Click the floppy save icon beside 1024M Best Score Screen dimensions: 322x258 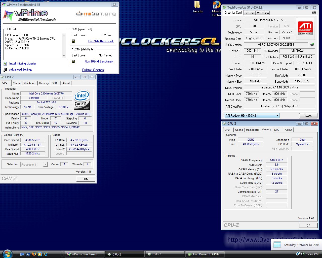pyautogui.click(x=73, y=61)
